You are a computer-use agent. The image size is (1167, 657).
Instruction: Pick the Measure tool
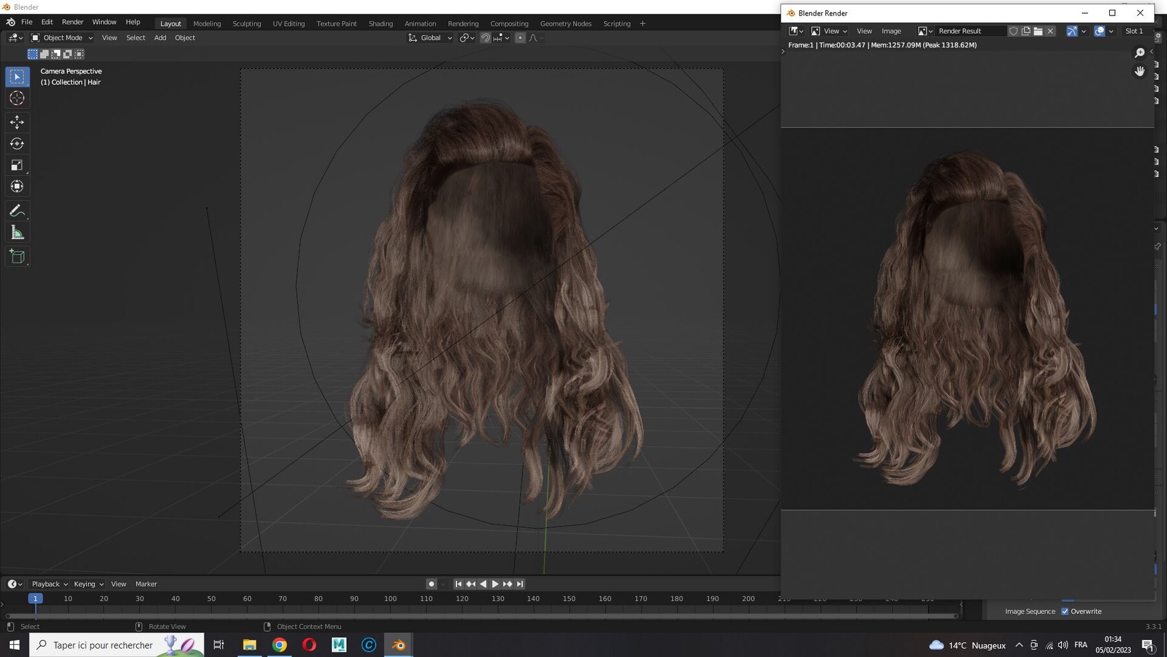coord(17,233)
